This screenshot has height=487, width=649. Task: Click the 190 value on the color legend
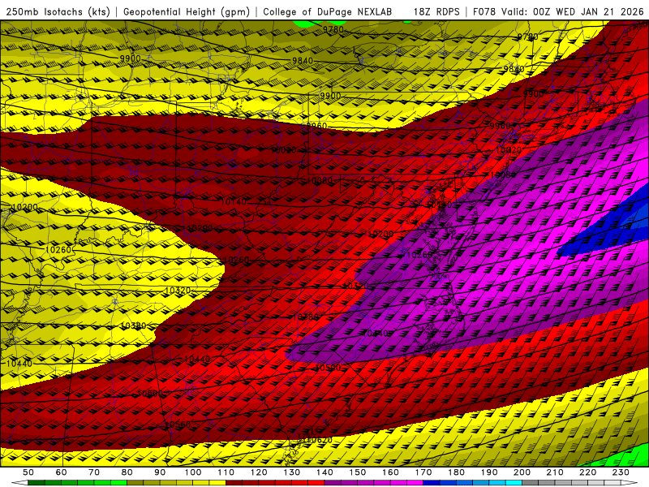click(x=489, y=472)
